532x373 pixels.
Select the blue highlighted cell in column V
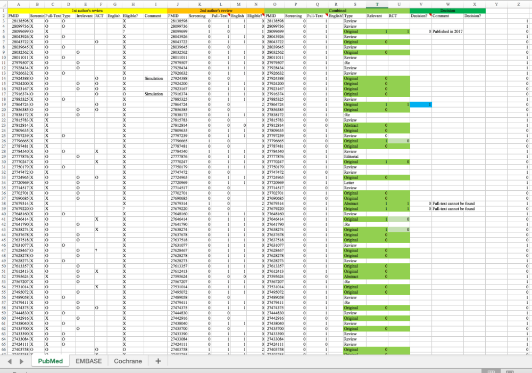[420, 104]
